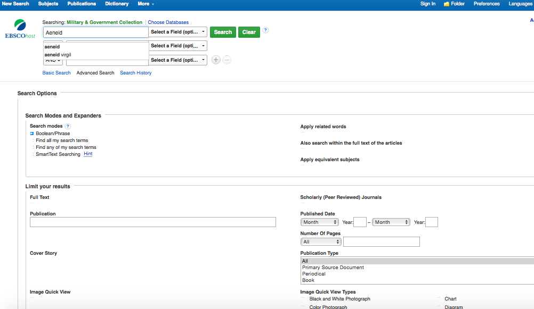Open the start Month dropdown for Published Date
Viewport: 534px width, 309px height.
coord(319,222)
